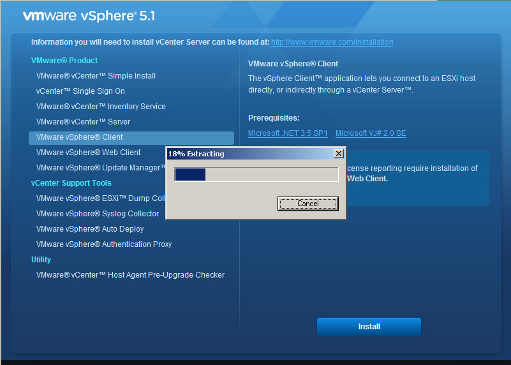Select VMware vSphere Web Client
The width and height of the screenshot is (511, 365).
pos(88,153)
